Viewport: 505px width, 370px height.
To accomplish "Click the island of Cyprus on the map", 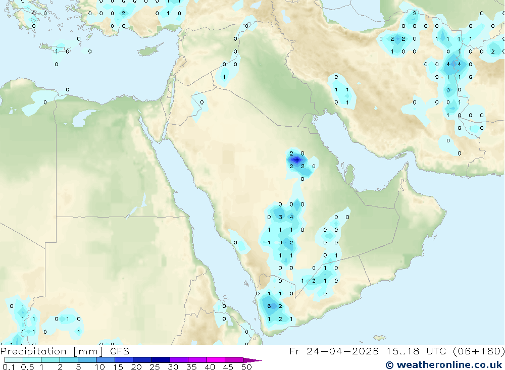I will click(150, 50).
